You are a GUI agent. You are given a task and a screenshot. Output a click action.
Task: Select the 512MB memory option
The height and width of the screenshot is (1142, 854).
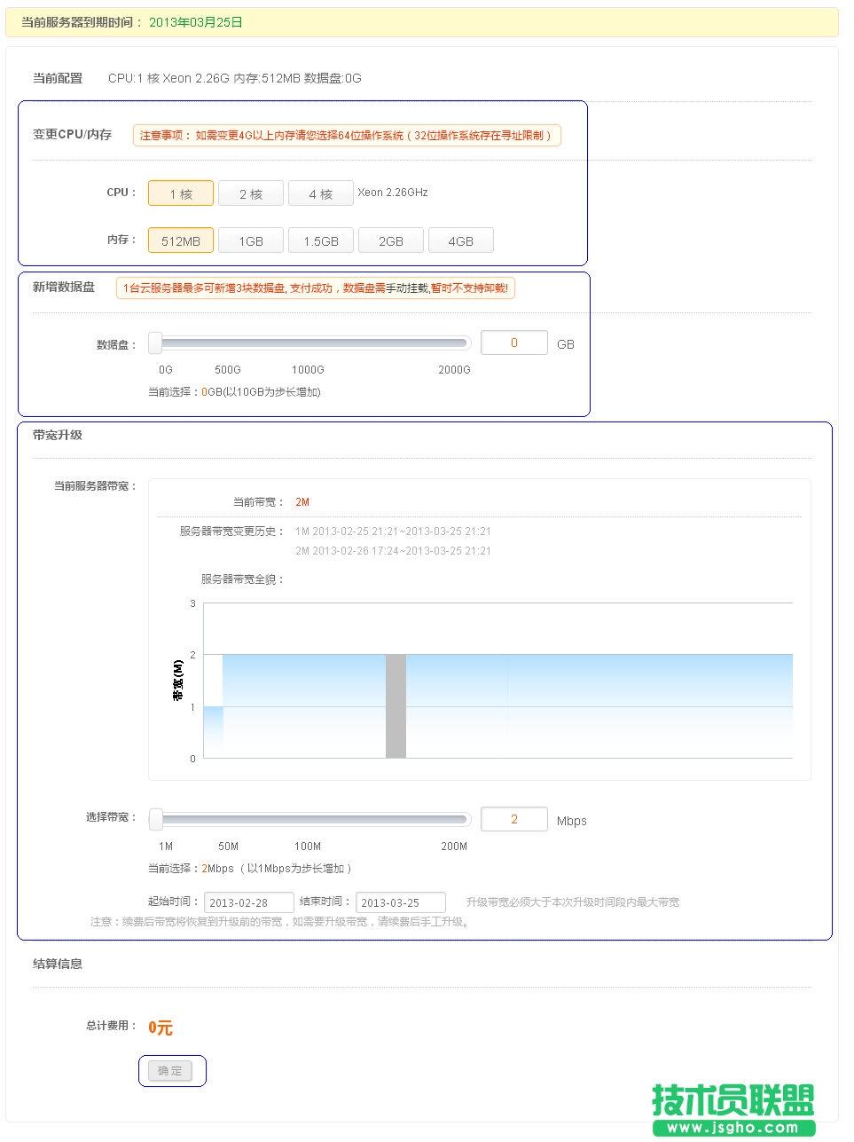tap(180, 240)
